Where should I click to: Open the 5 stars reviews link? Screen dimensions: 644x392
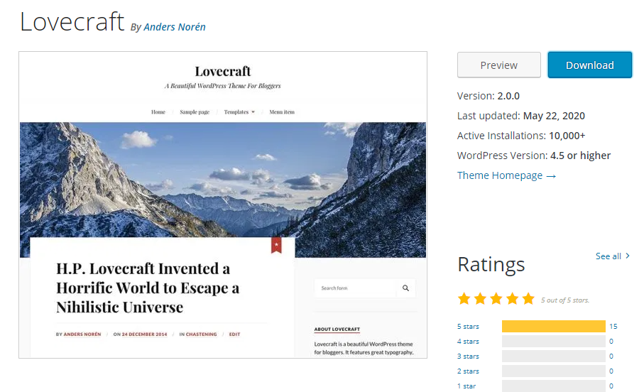point(468,326)
